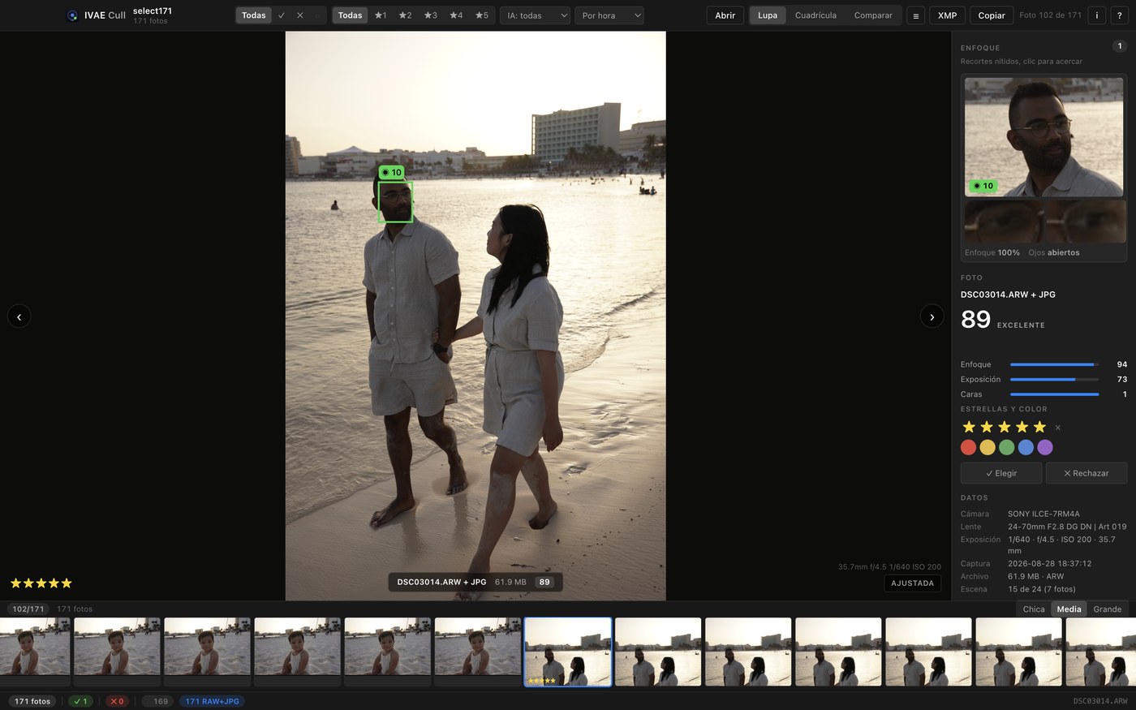Go to next photo arrow
1136x710 pixels.
[x=932, y=316]
